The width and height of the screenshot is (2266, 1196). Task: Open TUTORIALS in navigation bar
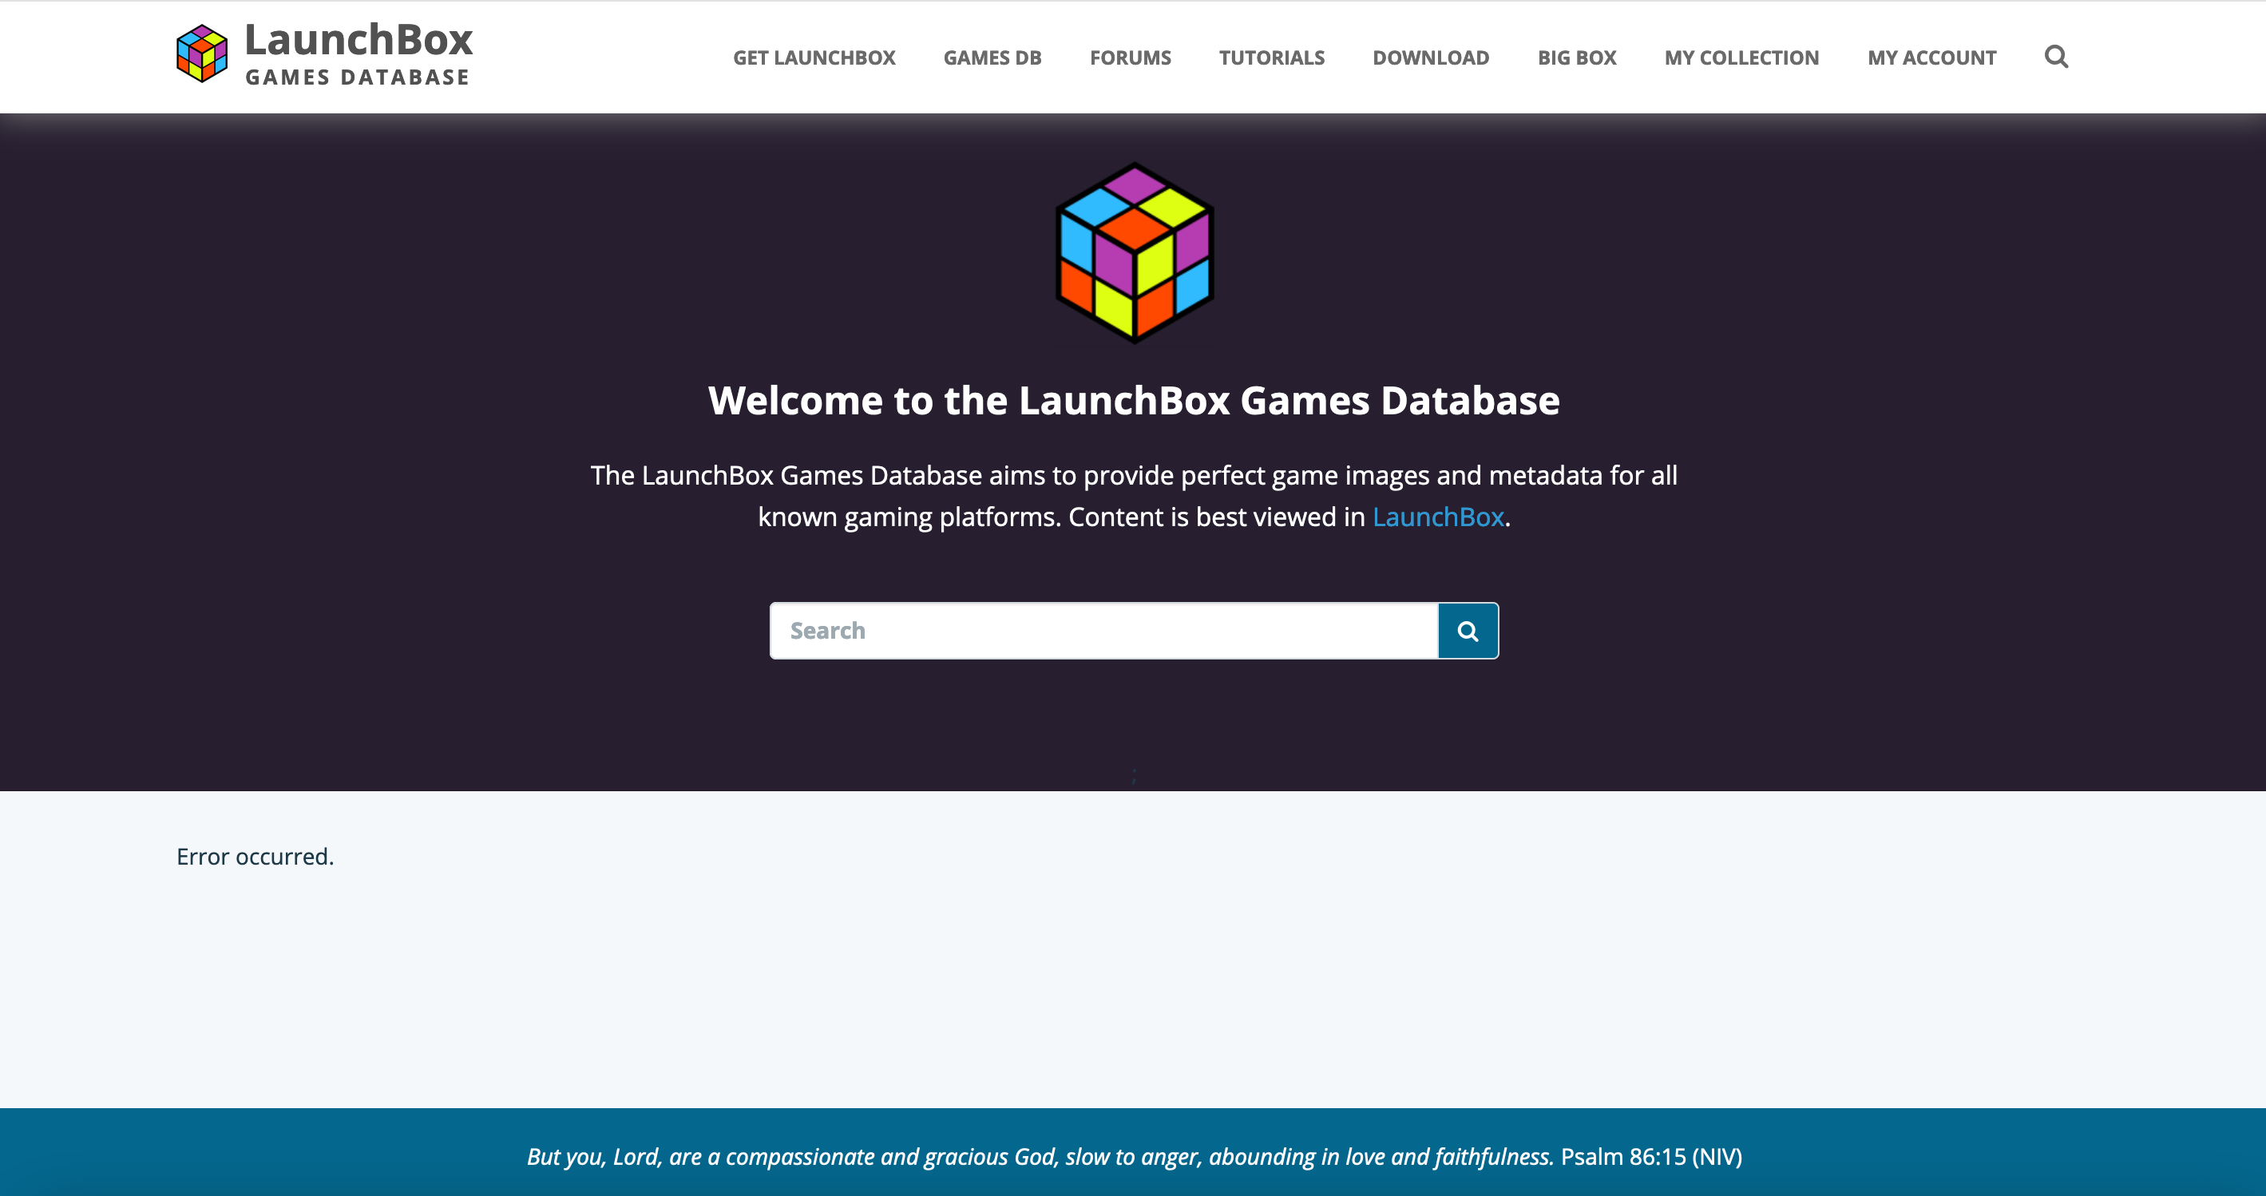[1271, 58]
